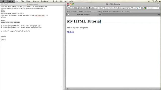Go forward with the Firefox forward arrow
The image size is (161, 90).
tap(72, 8)
